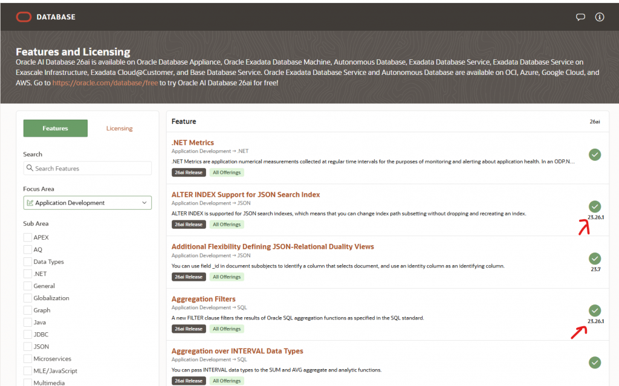The width and height of the screenshot is (619, 386).
Task: Click green checkmark for ALTER INDEX Support
Action: [595, 207]
